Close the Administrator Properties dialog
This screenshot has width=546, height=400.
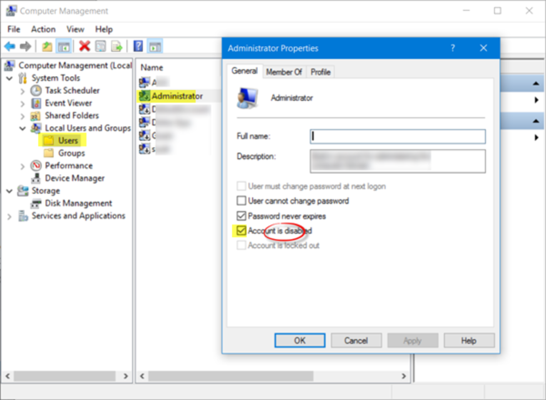tap(484, 48)
